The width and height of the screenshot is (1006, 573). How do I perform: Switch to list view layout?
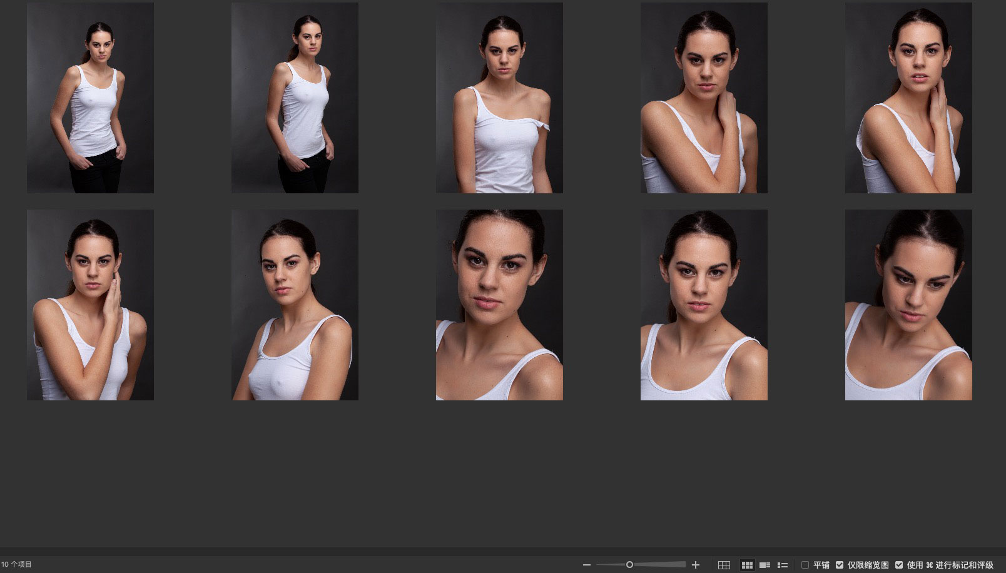pos(782,565)
